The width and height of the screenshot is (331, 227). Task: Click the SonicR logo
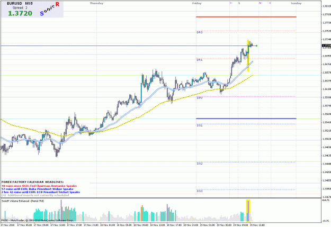(x=50, y=9)
